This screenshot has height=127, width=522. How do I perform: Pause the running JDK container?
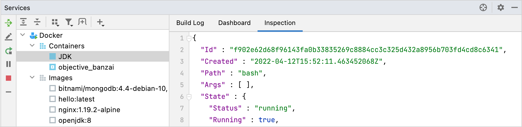8,64
